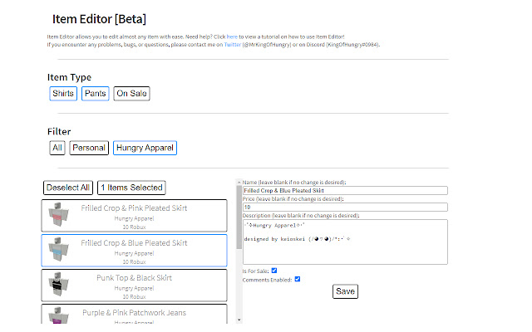Toggle the Comments Enabled checkbox
Viewport: 532px width, 332px height.
pos(298,279)
